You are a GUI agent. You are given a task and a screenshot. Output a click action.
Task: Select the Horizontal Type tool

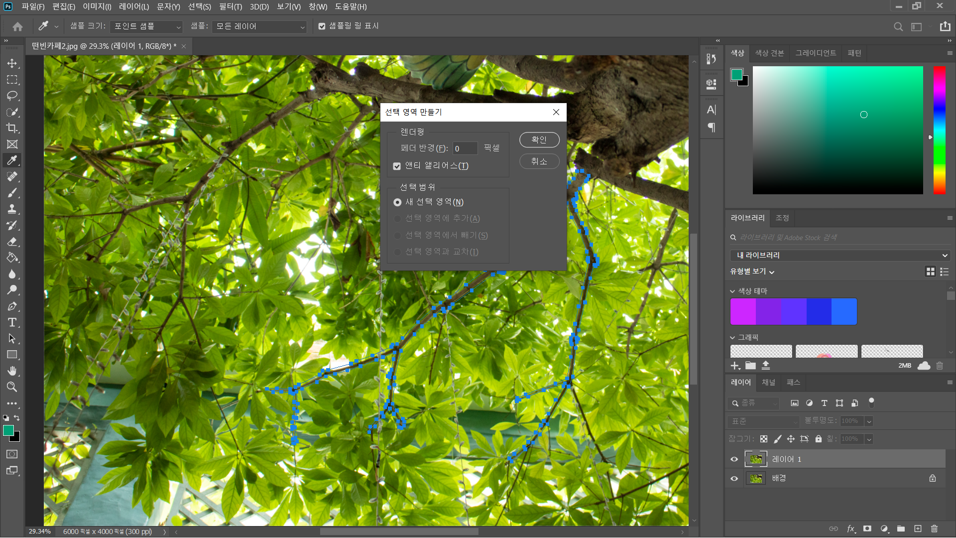click(x=12, y=322)
